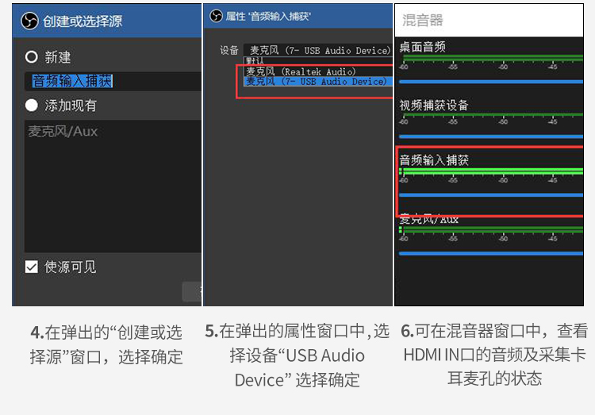Click the OBS logo in 属性 window title
595x415 pixels.
pos(216,16)
